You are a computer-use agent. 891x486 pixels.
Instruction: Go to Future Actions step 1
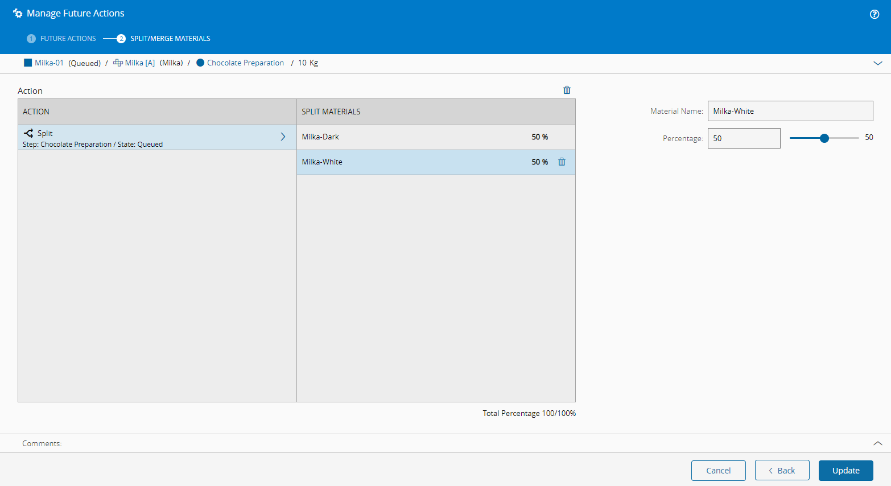31,39
